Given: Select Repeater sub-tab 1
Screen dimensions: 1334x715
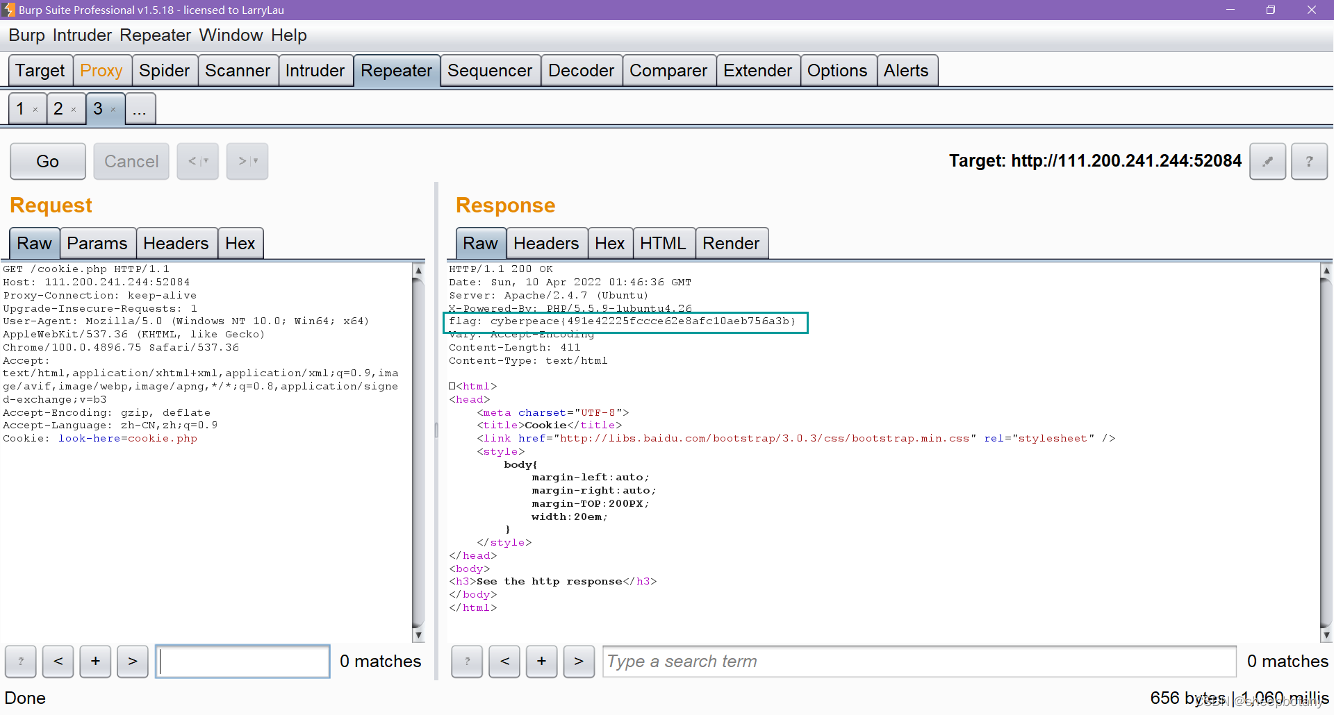Looking at the screenshot, I should pos(20,109).
